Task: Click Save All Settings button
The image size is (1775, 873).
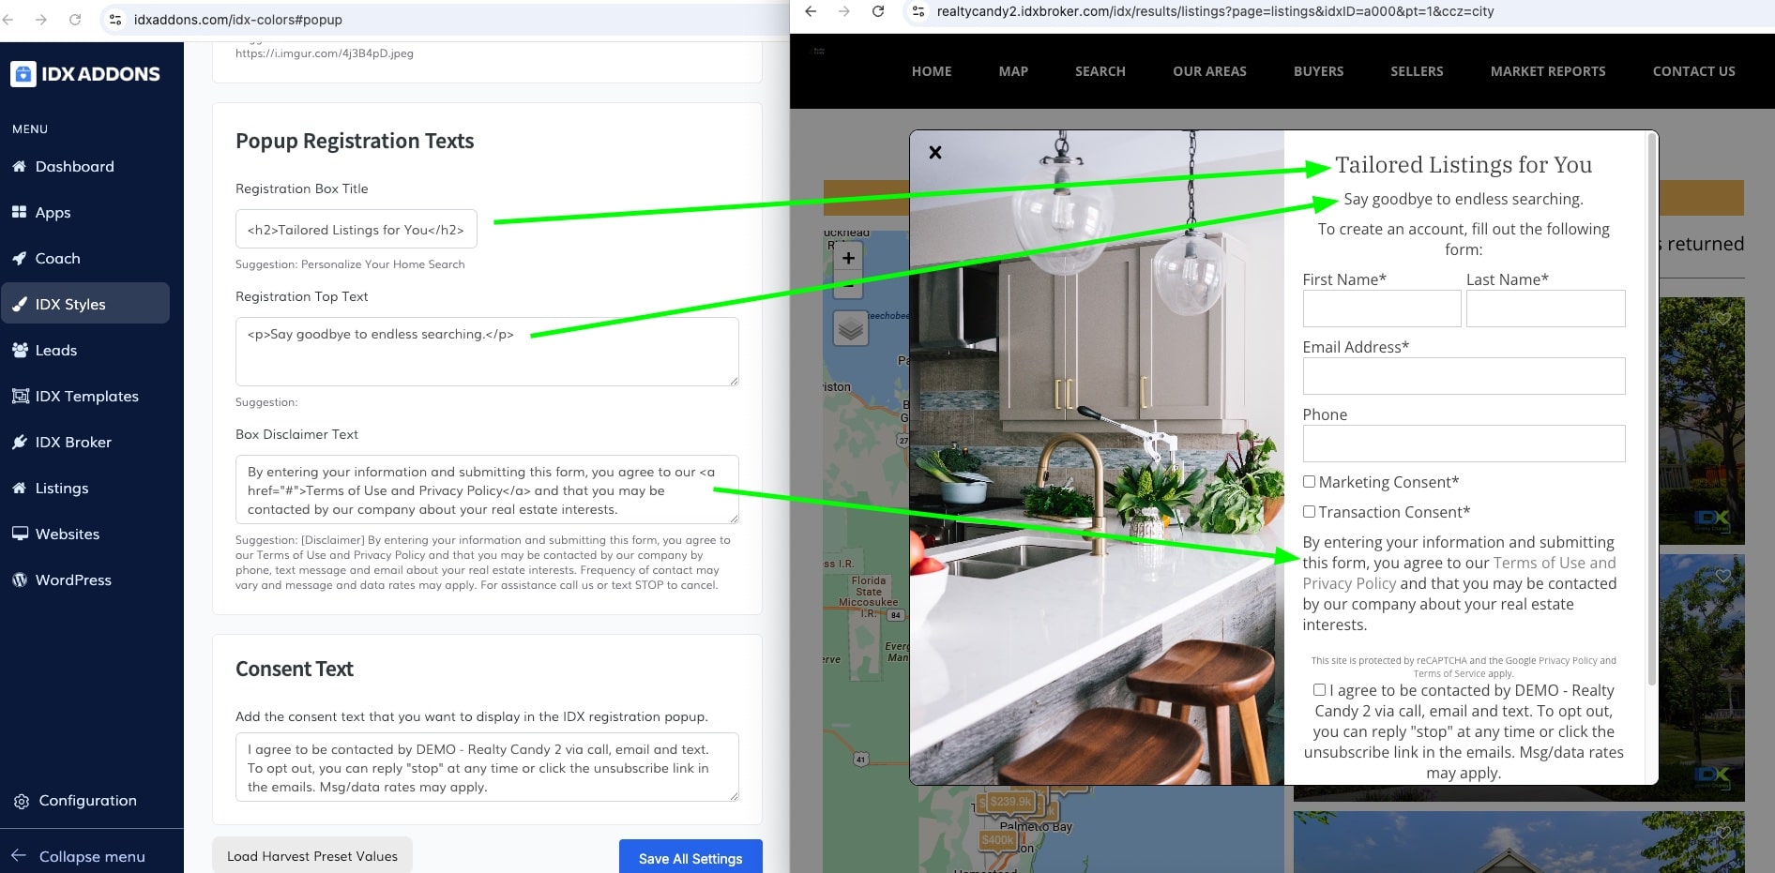Action: 690,857
